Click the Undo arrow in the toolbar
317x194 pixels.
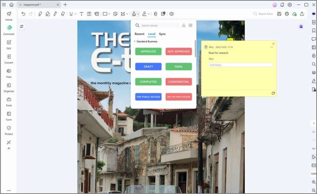[23, 14]
